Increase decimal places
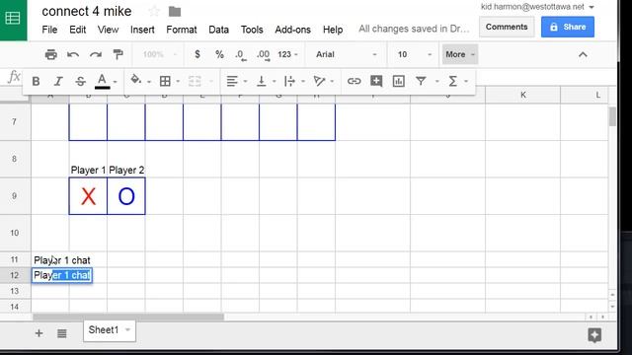The image size is (632, 355). [x=264, y=55]
